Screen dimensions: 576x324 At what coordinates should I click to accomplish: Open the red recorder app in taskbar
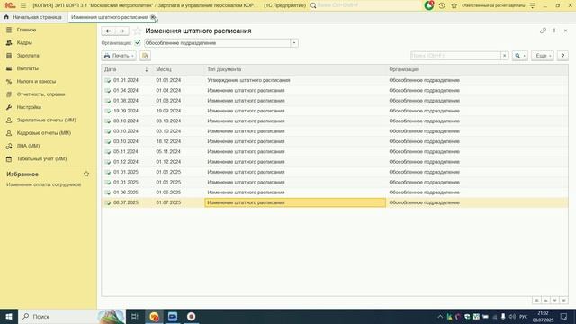tap(191, 316)
